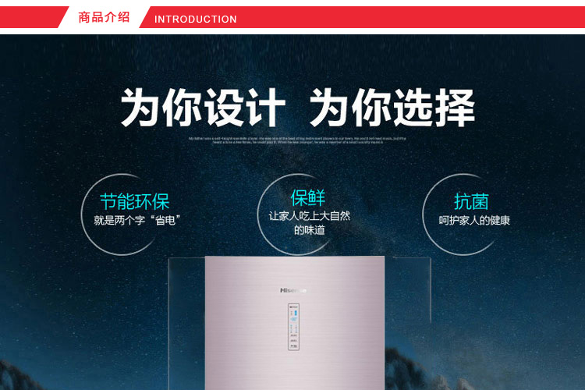Click the refrigerator's control panel display

point(293,327)
